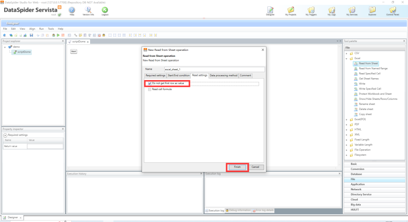Viewport: 408px width, 222px height.
Task: Expand the HTML folder in palette
Action: (347, 129)
